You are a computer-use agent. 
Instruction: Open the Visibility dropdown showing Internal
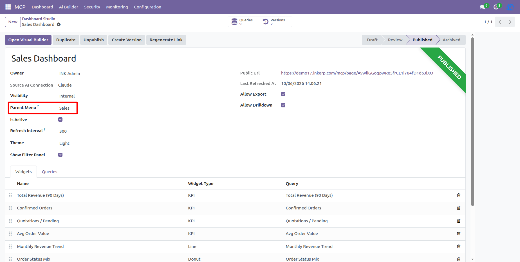pyautogui.click(x=67, y=96)
